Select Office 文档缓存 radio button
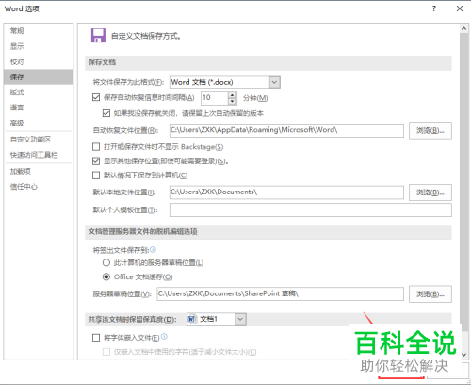 click(106, 276)
